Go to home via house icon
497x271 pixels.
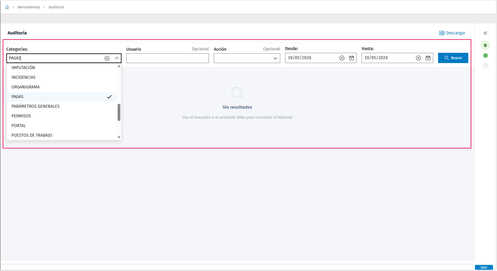(x=7, y=7)
